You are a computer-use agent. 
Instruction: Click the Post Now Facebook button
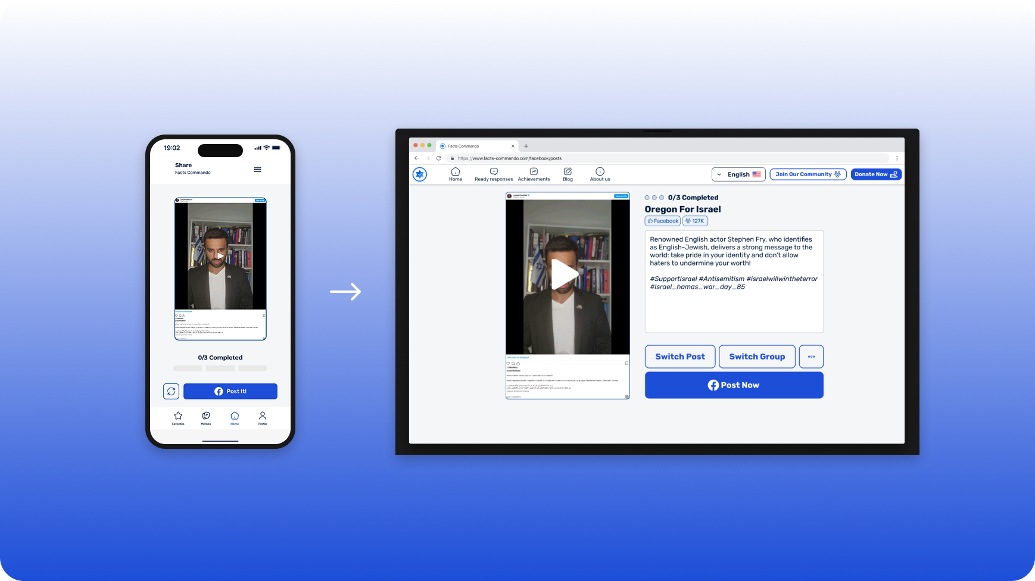click(734, 385)
